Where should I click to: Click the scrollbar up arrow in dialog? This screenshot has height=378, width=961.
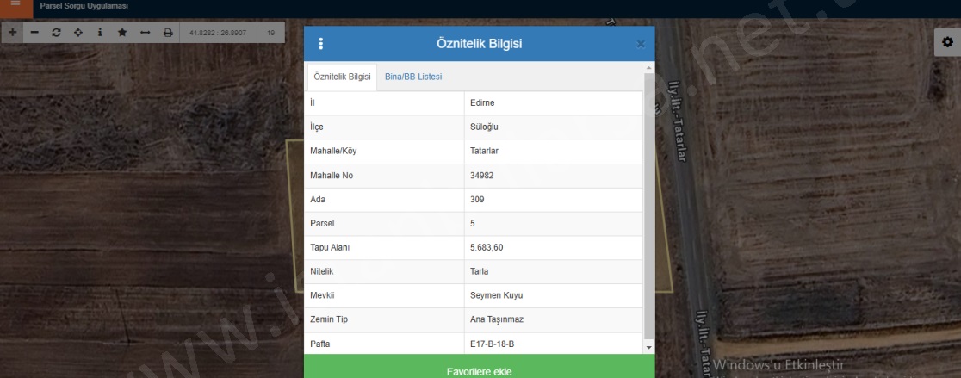[x=649, y=66]
